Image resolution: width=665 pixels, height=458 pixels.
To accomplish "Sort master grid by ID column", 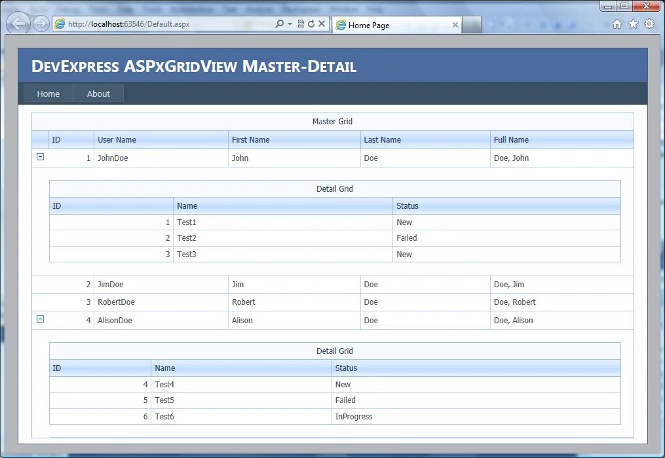I will (71, 140).
